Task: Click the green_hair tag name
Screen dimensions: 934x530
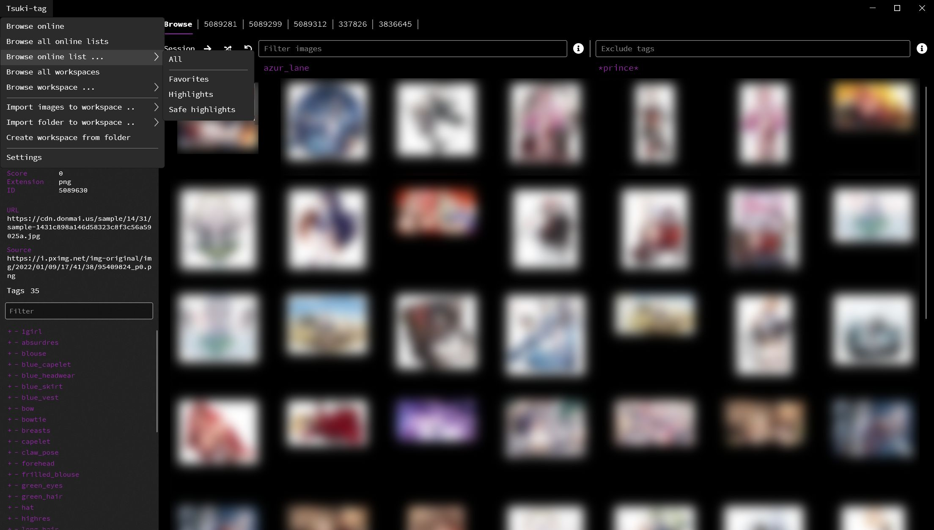Action: 42,497
